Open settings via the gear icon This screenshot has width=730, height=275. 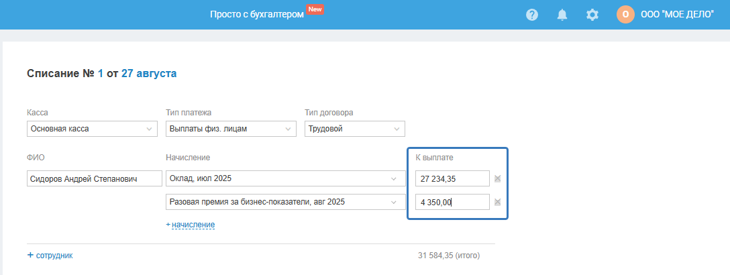point(592,15)
